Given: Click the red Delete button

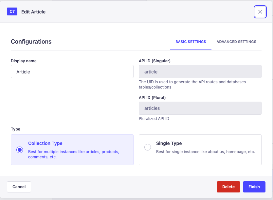Looking at the screenshot, I should pos(228,187).
